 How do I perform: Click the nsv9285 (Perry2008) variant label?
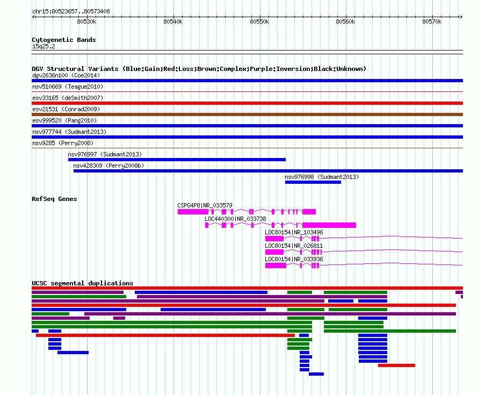pyautogui.click(x=63, y=143)
